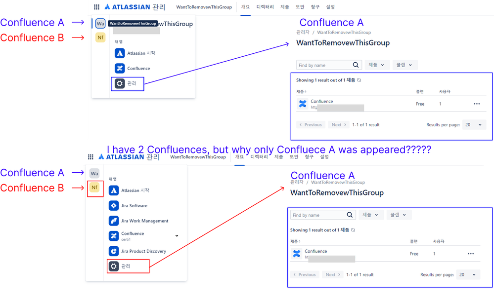Open the Jira Software app icon

click(114, 206)
